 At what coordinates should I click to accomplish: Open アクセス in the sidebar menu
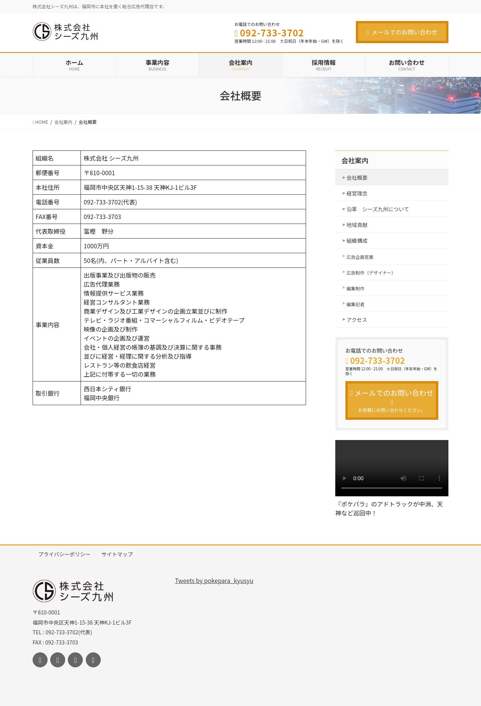pos(392,320)
